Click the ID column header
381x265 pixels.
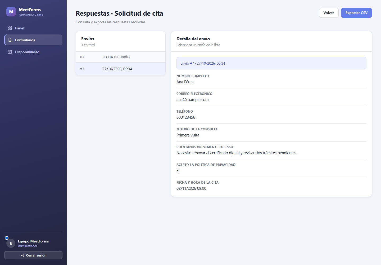click(x=82, y=57)
